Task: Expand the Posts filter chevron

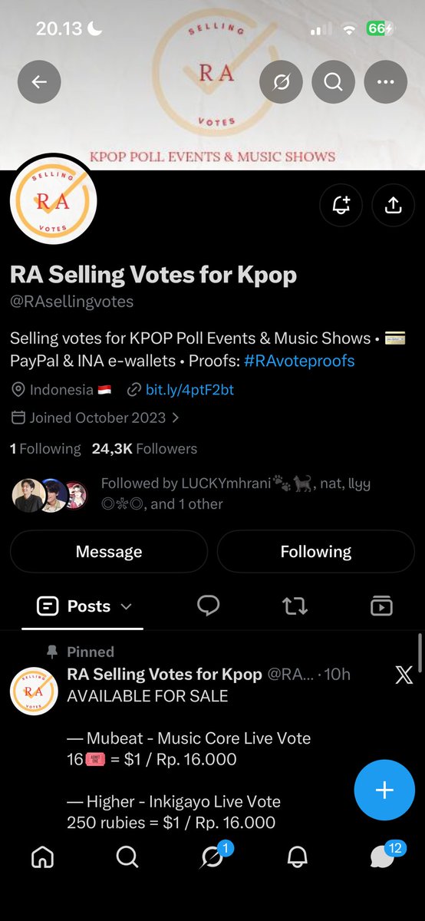Action: tap(127, 606)
